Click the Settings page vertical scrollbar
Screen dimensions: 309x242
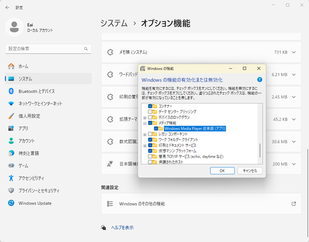point(308,194)
